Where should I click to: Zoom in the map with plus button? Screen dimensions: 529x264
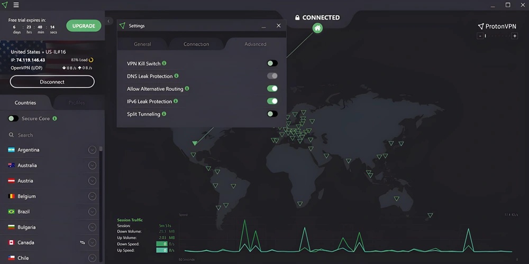click(x=515, y=36)
